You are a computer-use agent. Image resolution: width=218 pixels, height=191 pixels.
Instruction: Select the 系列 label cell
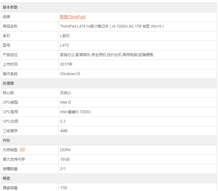coord(30,36)
